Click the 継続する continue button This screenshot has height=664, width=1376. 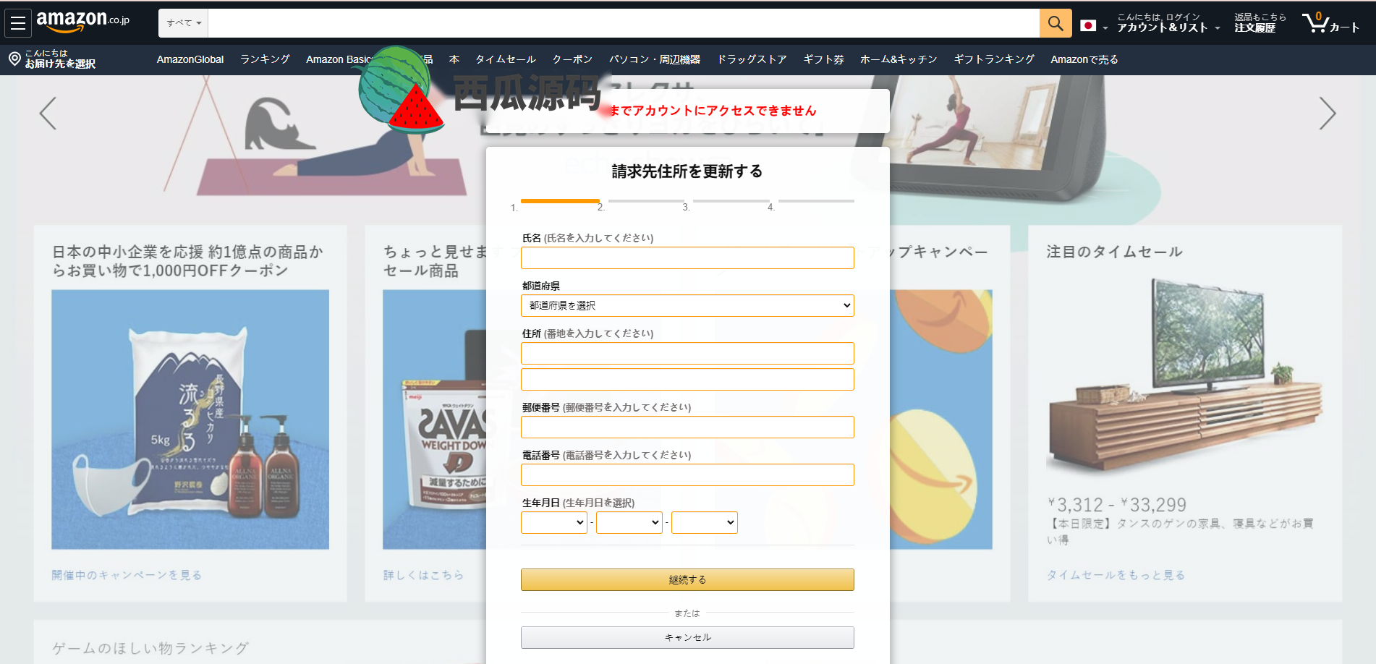(687, 579)
